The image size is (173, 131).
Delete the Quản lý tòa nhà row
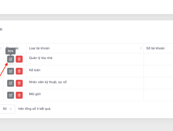coord(19,59)
